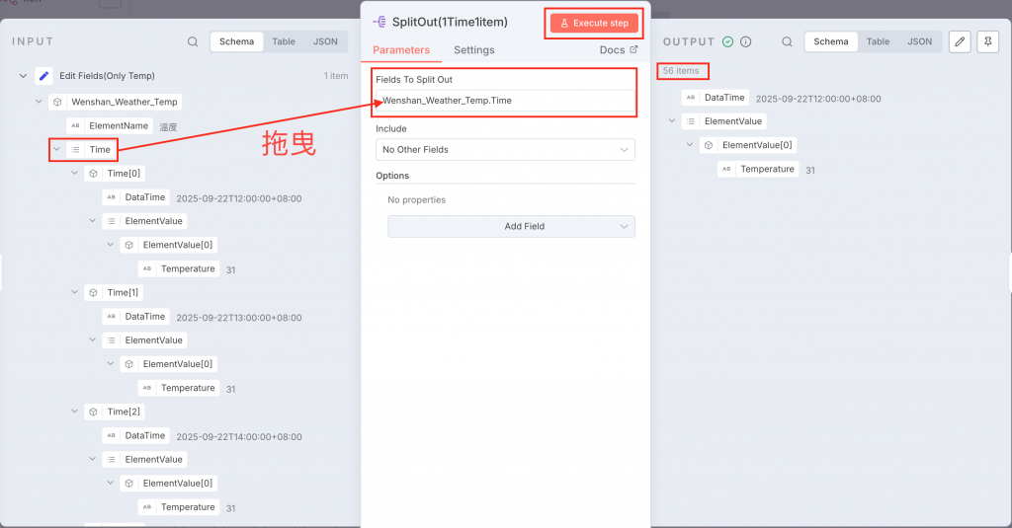The height and width of the screenshot is (528, 1012).
Task: Click ElementValue list icon under Time[2]
Action: coord(112,460)
